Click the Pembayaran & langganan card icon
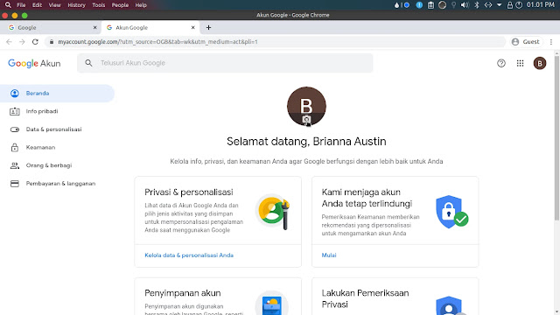Viewport: 560px width, 315px height. [x=15, y=184]
